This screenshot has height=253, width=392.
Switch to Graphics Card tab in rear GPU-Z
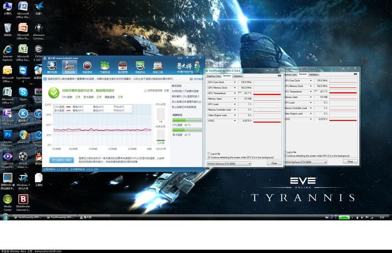click(291, 74)
